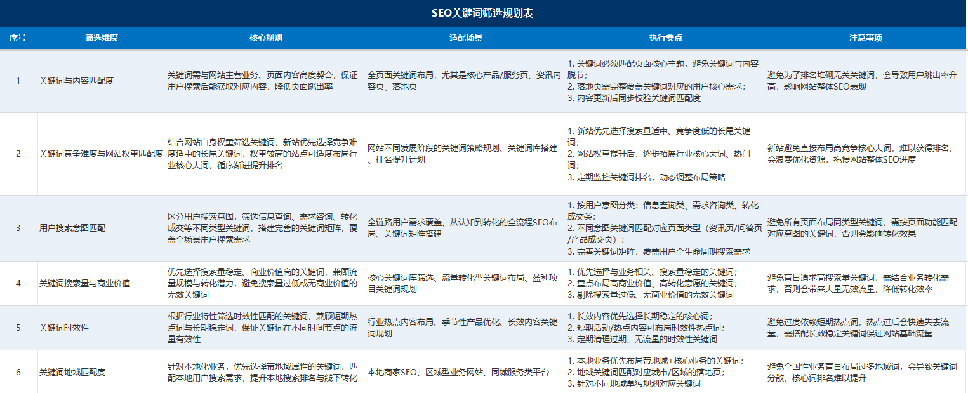
Task: Click core rule starting 结合网站自身权重筛选关键词
Action: click(x=266, y=154)
